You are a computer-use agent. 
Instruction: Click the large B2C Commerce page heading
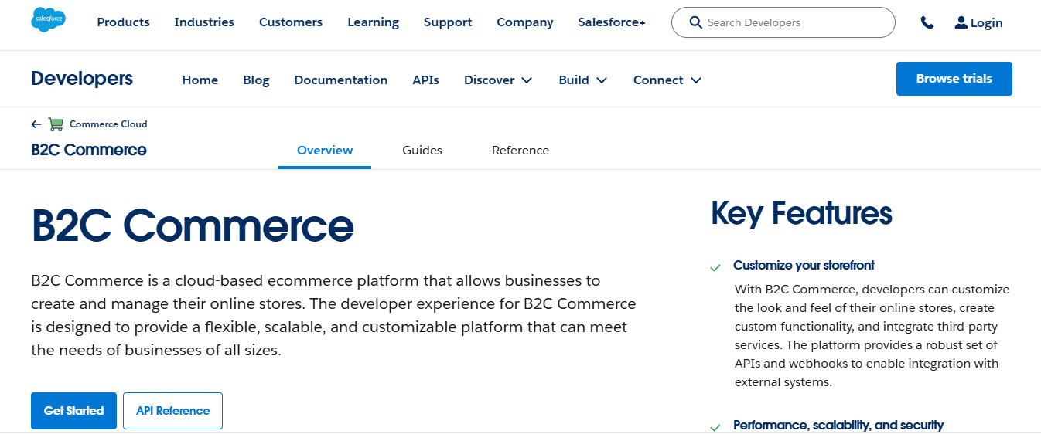tap(193, 225)
